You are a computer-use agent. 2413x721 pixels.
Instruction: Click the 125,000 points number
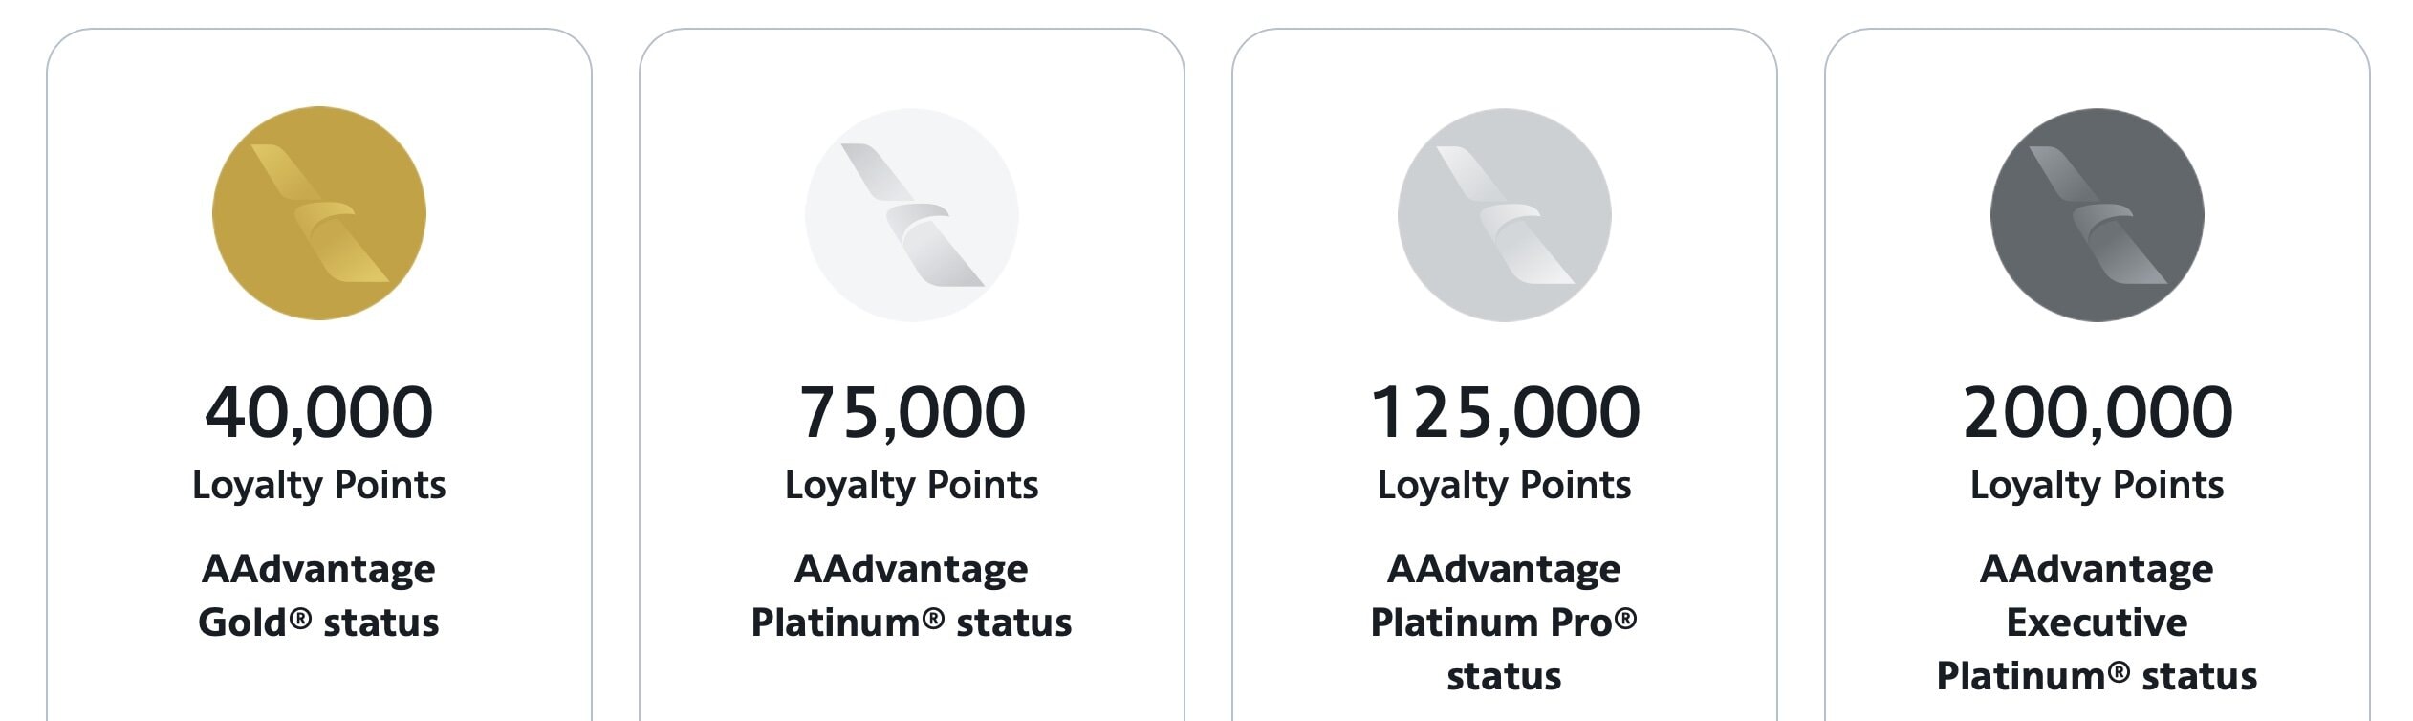pyautogui.click(x=1504, y=413)
